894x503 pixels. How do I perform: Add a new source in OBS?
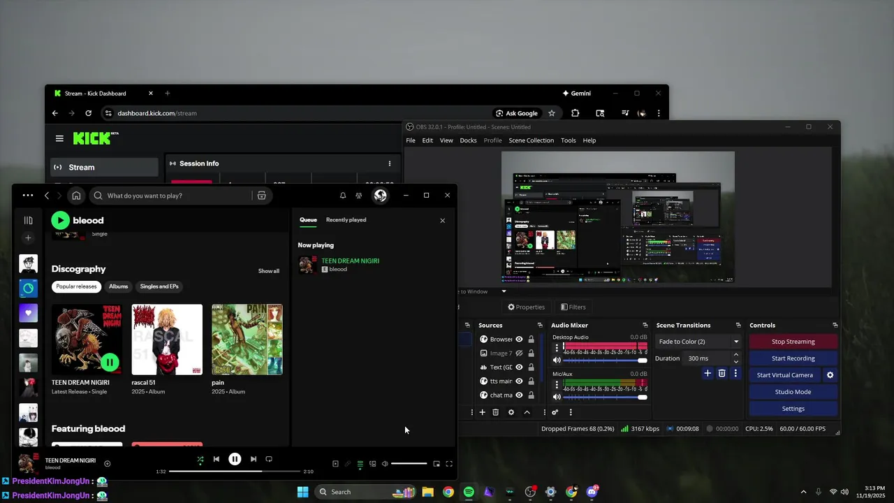click(482, 412)
